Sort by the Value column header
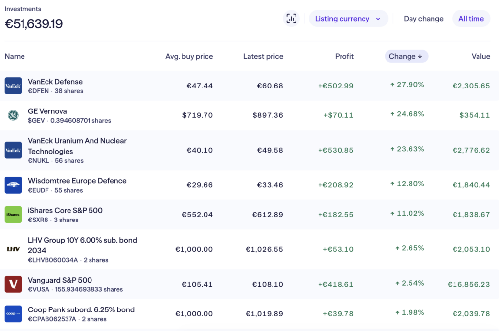This screenshot has height=331, width=501. click(480, 56)
